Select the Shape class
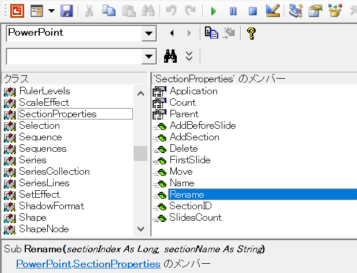357x273 pixels. (33, 217)
